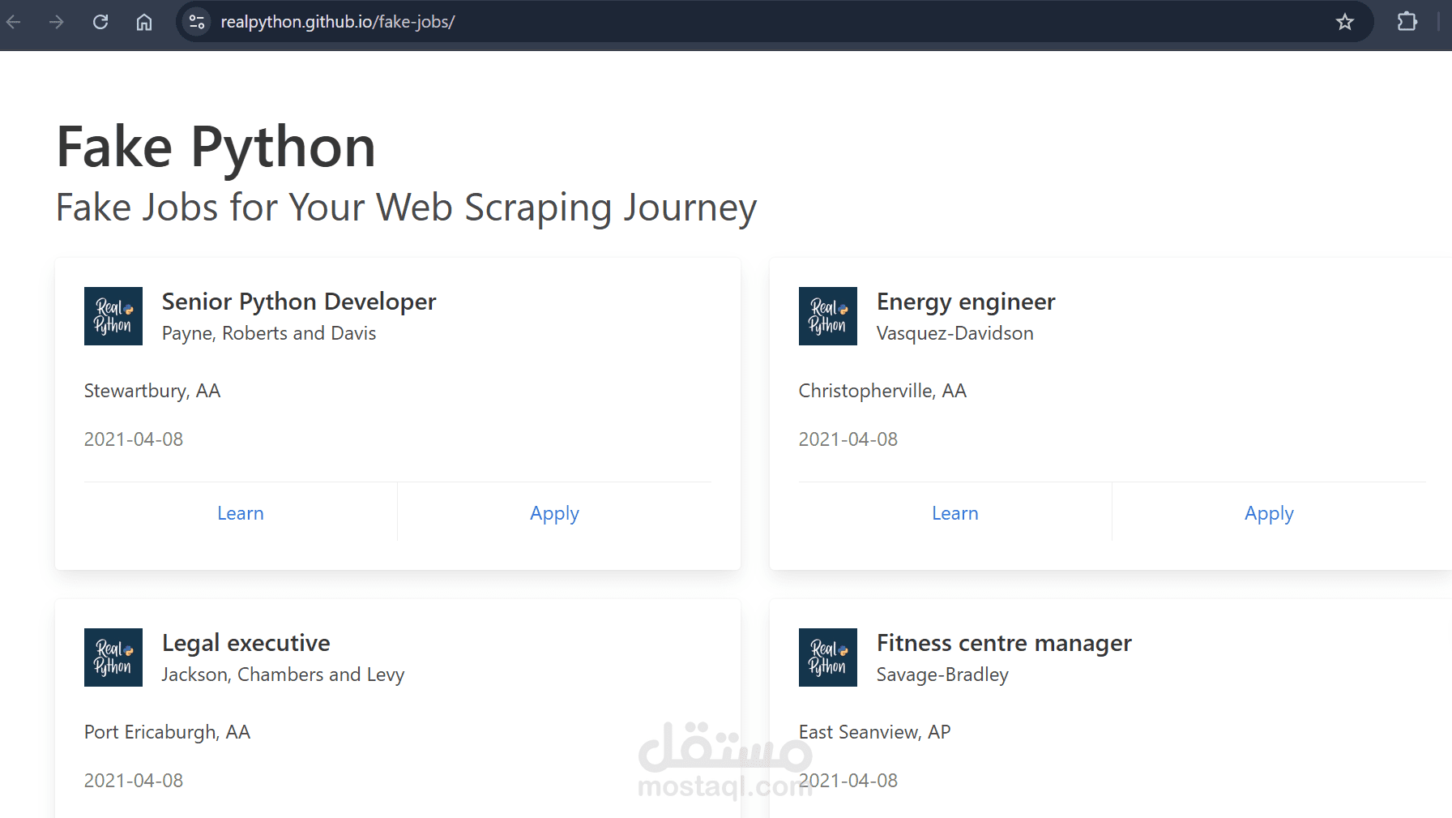Click company name Jackson, Chambers and Levy

click(283, 675)
